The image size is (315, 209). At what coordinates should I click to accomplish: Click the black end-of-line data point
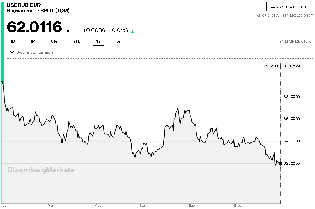click(x=280, y=163)
